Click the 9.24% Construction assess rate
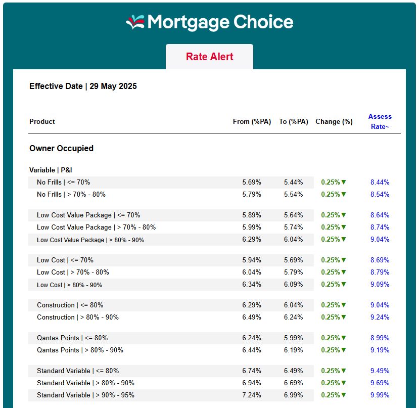The image size is (419, 408). tap(380, 318)
